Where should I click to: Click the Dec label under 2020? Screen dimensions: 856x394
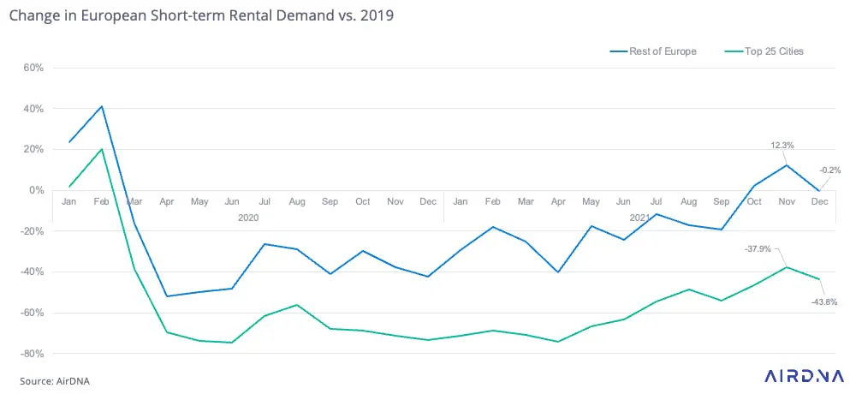tap(427, 201)
